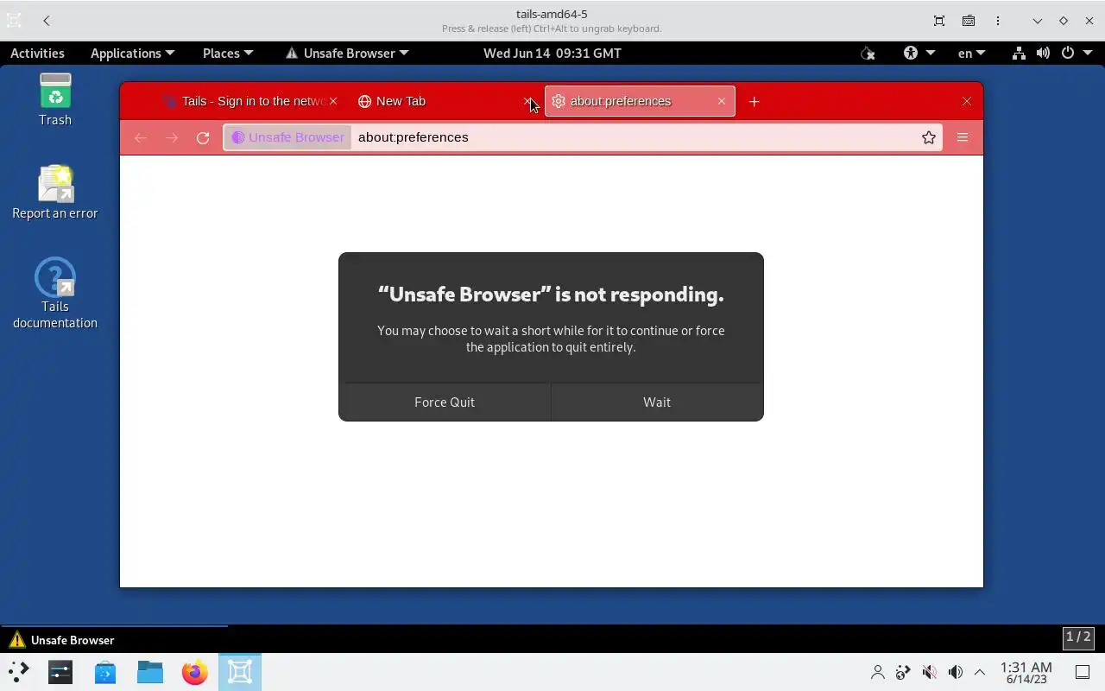Viewport: 1105px width, 691px height.
Task: Open the host application launcher in the taskbar
Action: [x=18, y=672]
